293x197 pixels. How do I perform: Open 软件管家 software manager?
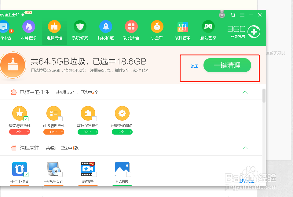pos(182,30)
